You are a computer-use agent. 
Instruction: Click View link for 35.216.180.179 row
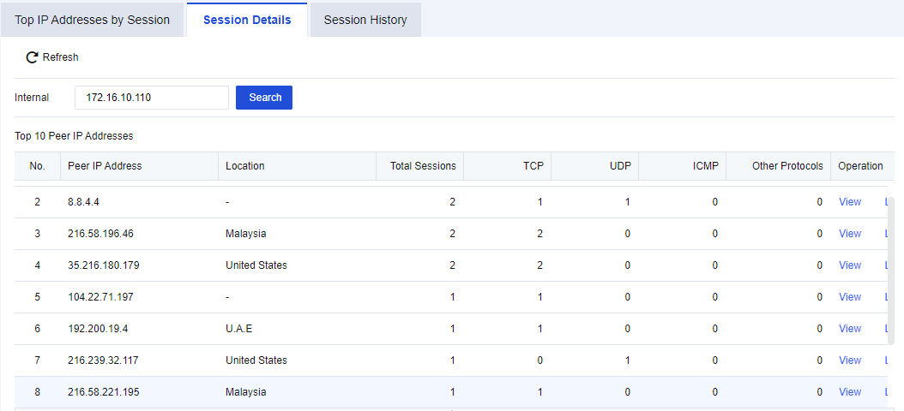pyautogui.click(x=849, y=265)
